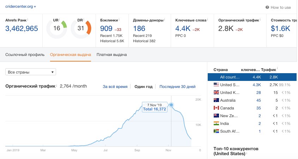Show the Последние 30 дней range
This screenshot has width=298, height=159.
pyautogui.click(x=177, y=87)
